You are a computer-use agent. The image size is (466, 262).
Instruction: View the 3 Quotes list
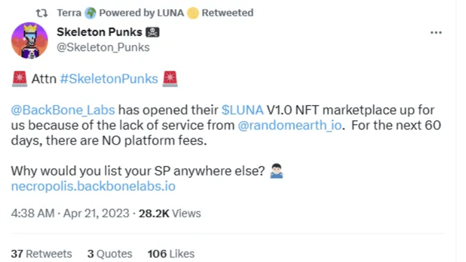coord(110,253)
